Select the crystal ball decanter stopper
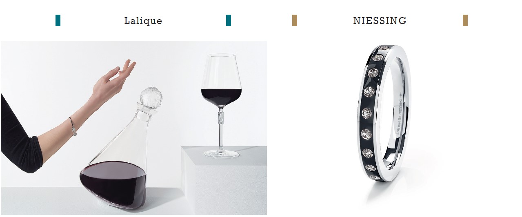The width and height of the screenshot is (522, 217). point(151,97)
